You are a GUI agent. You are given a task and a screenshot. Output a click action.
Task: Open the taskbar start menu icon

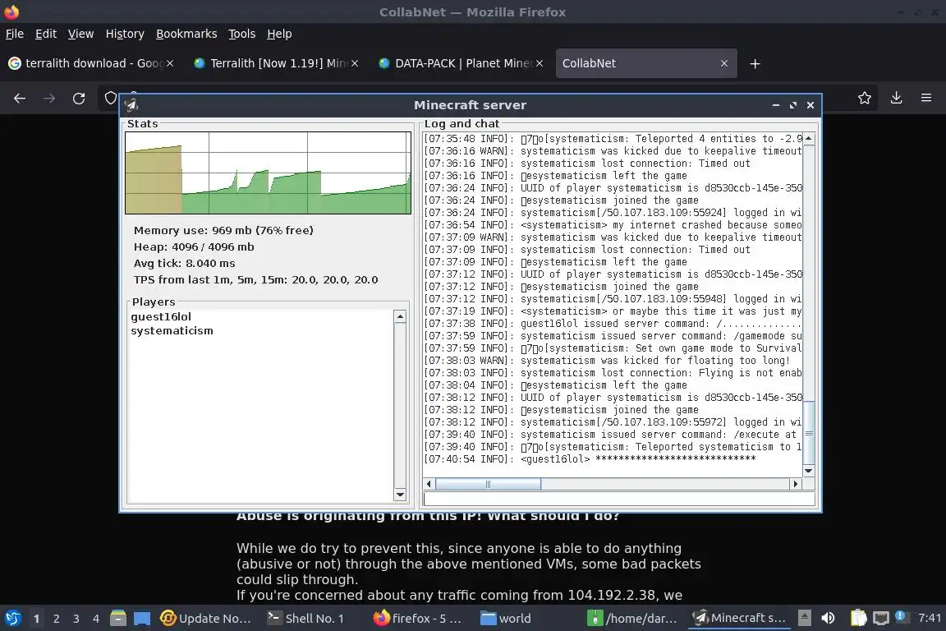pyautogui.click(x=12, y=619)
